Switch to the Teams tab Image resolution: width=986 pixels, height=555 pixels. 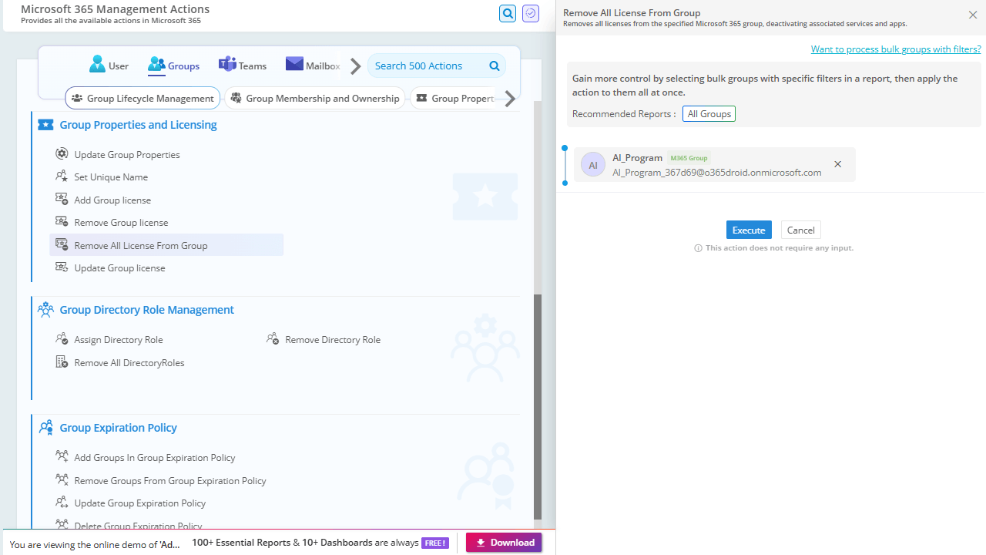click(x=243, y=66)
